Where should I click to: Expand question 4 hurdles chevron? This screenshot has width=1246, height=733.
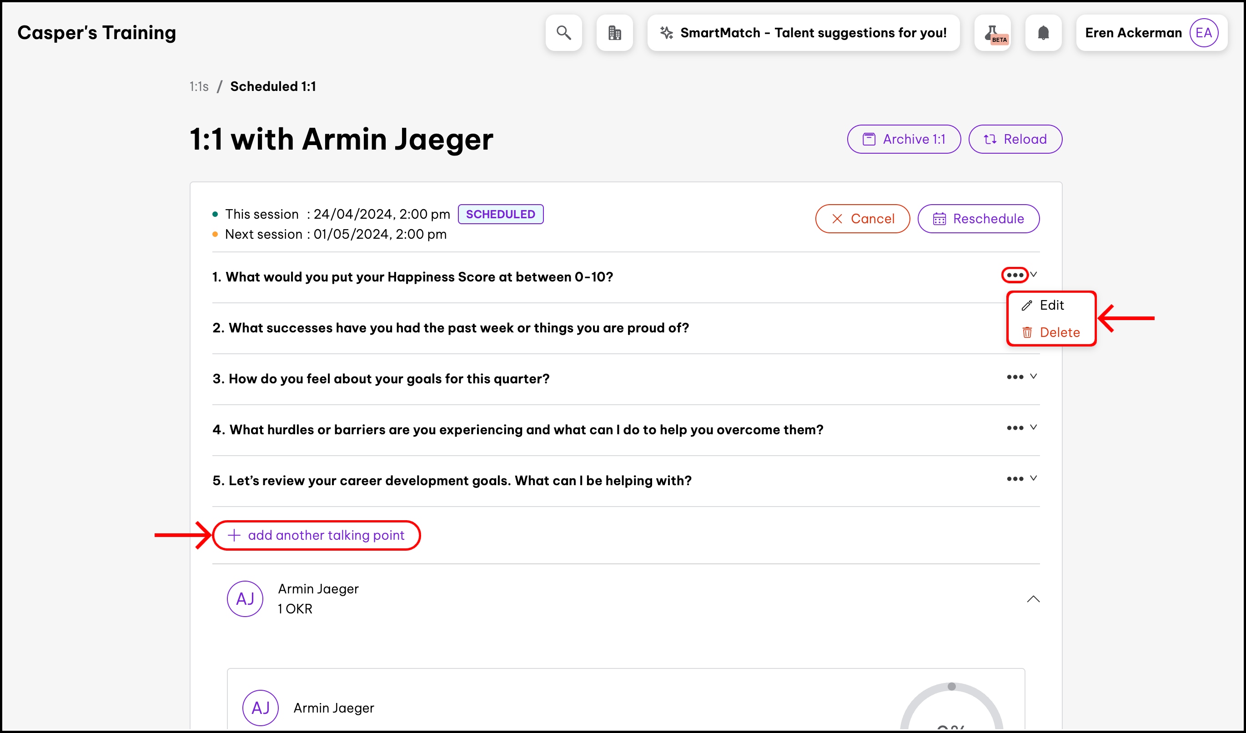(x=1033, y=427)
